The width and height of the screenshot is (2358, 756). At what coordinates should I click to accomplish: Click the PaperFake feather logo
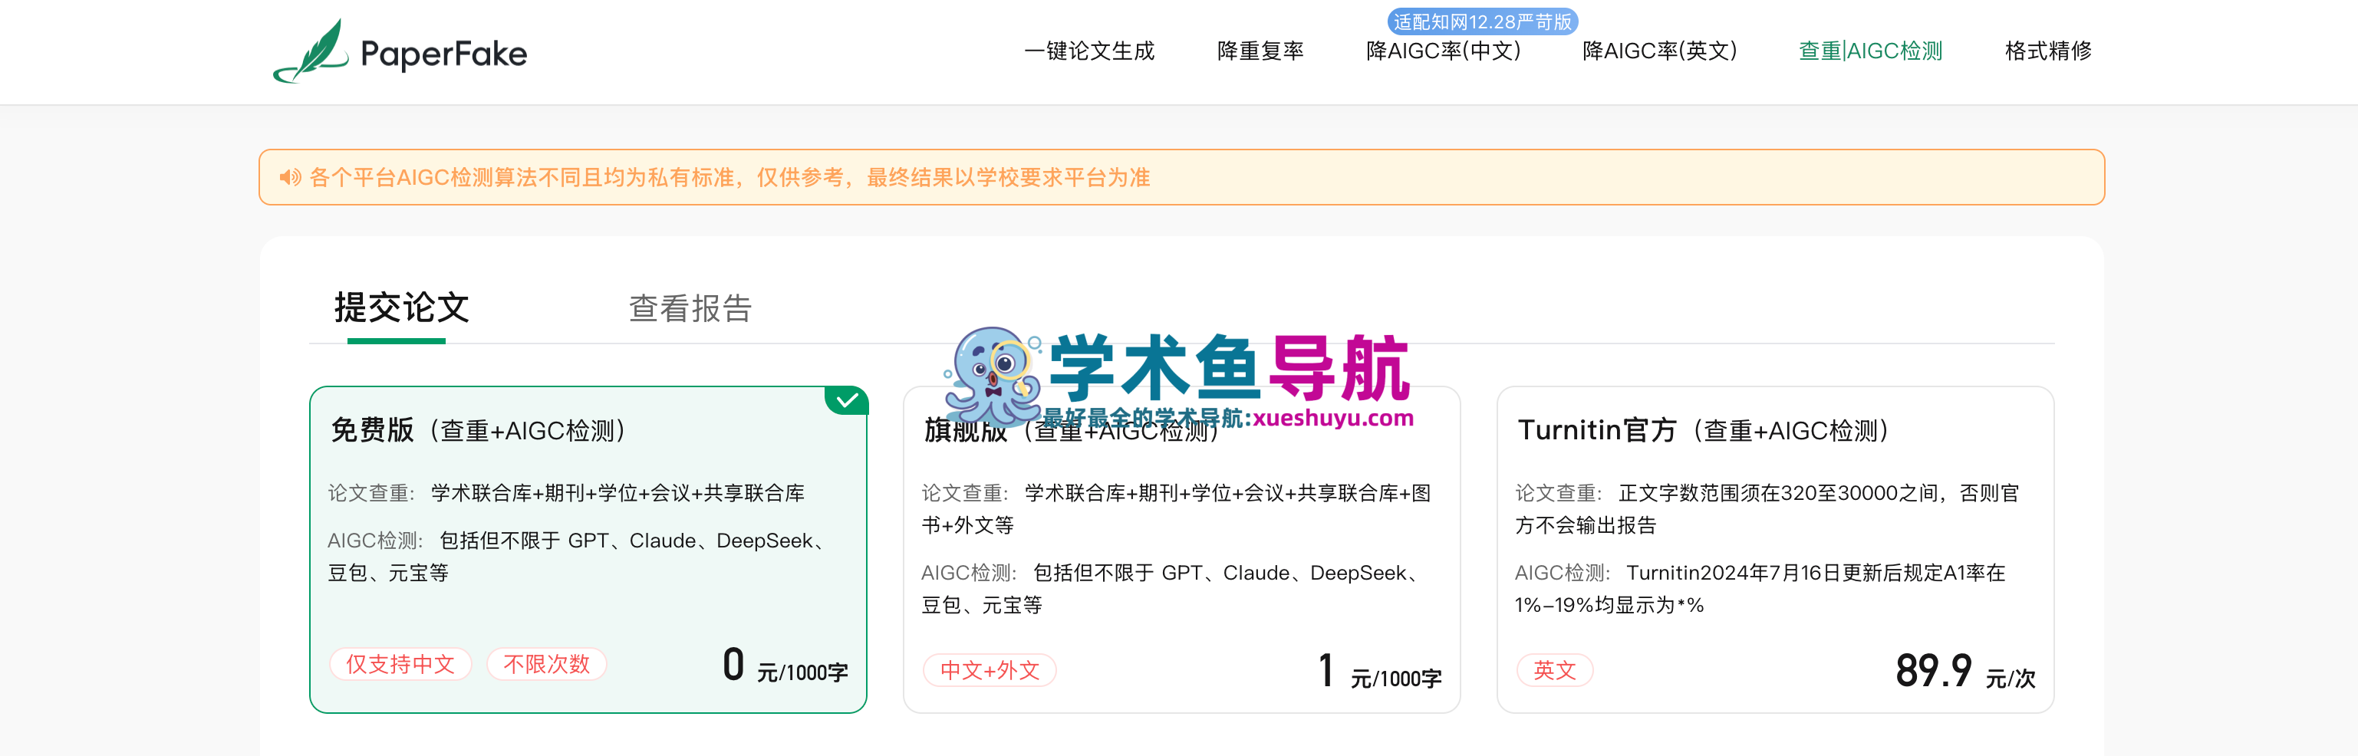pyautogui.click(x=311, y=52)
